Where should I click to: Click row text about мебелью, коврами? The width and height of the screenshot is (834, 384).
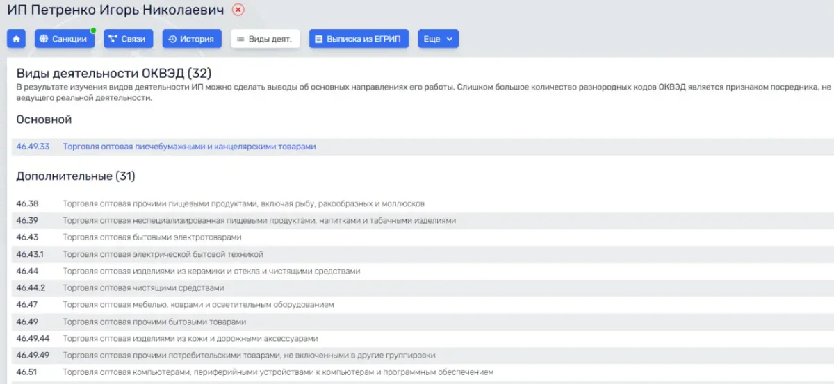pyautogui.click(x=198, y=305)
